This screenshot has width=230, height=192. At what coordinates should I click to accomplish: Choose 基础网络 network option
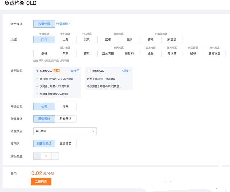click(44, 119)
